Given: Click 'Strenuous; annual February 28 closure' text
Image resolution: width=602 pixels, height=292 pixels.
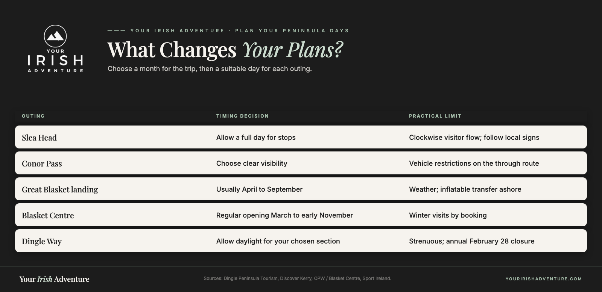Looking at the screenshot, I should [472, 241].
